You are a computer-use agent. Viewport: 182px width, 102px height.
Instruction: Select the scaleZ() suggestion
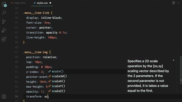tap(87, 91)
